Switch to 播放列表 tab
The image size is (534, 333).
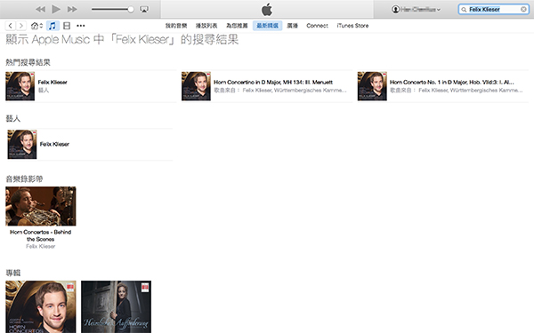tap(206, 26)
